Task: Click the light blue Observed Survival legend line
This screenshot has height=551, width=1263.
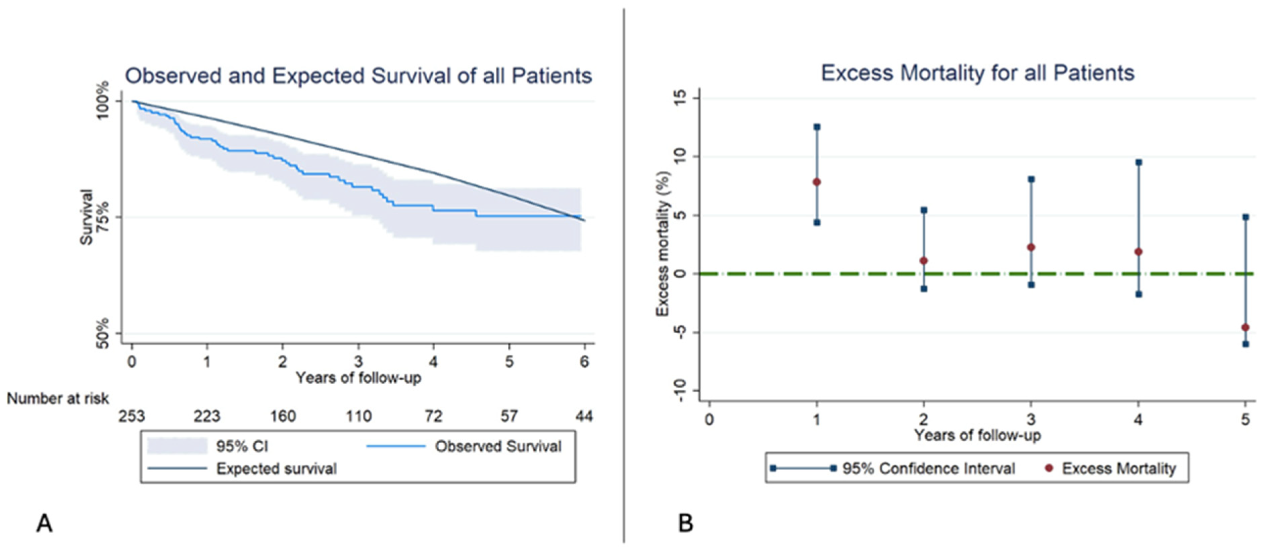Action: point(396,446)
